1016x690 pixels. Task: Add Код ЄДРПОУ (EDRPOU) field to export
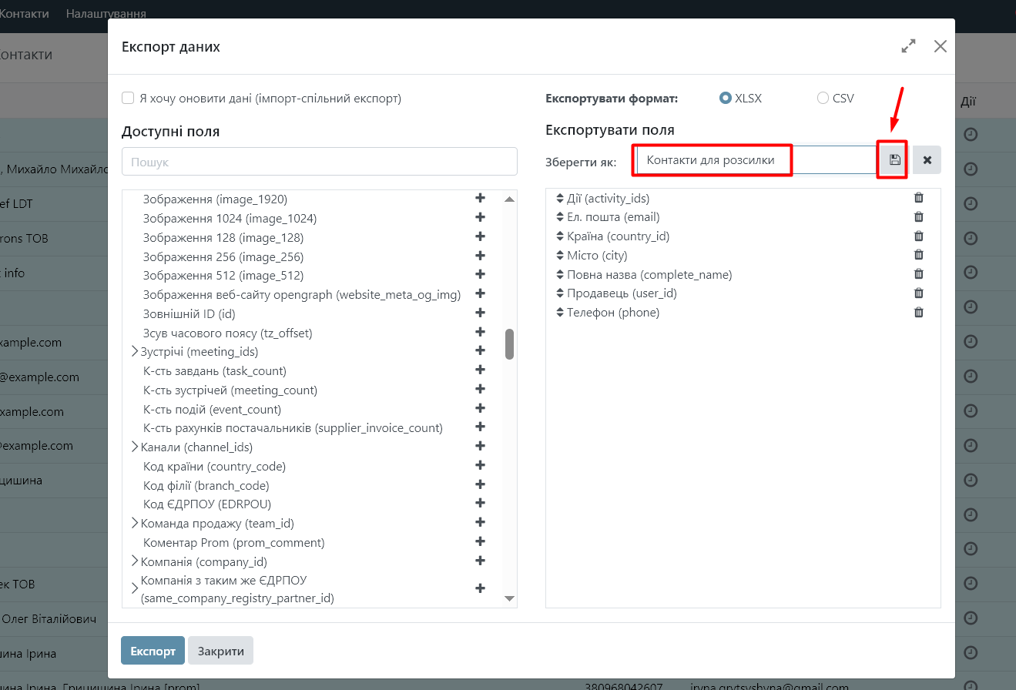pos(480,504)
